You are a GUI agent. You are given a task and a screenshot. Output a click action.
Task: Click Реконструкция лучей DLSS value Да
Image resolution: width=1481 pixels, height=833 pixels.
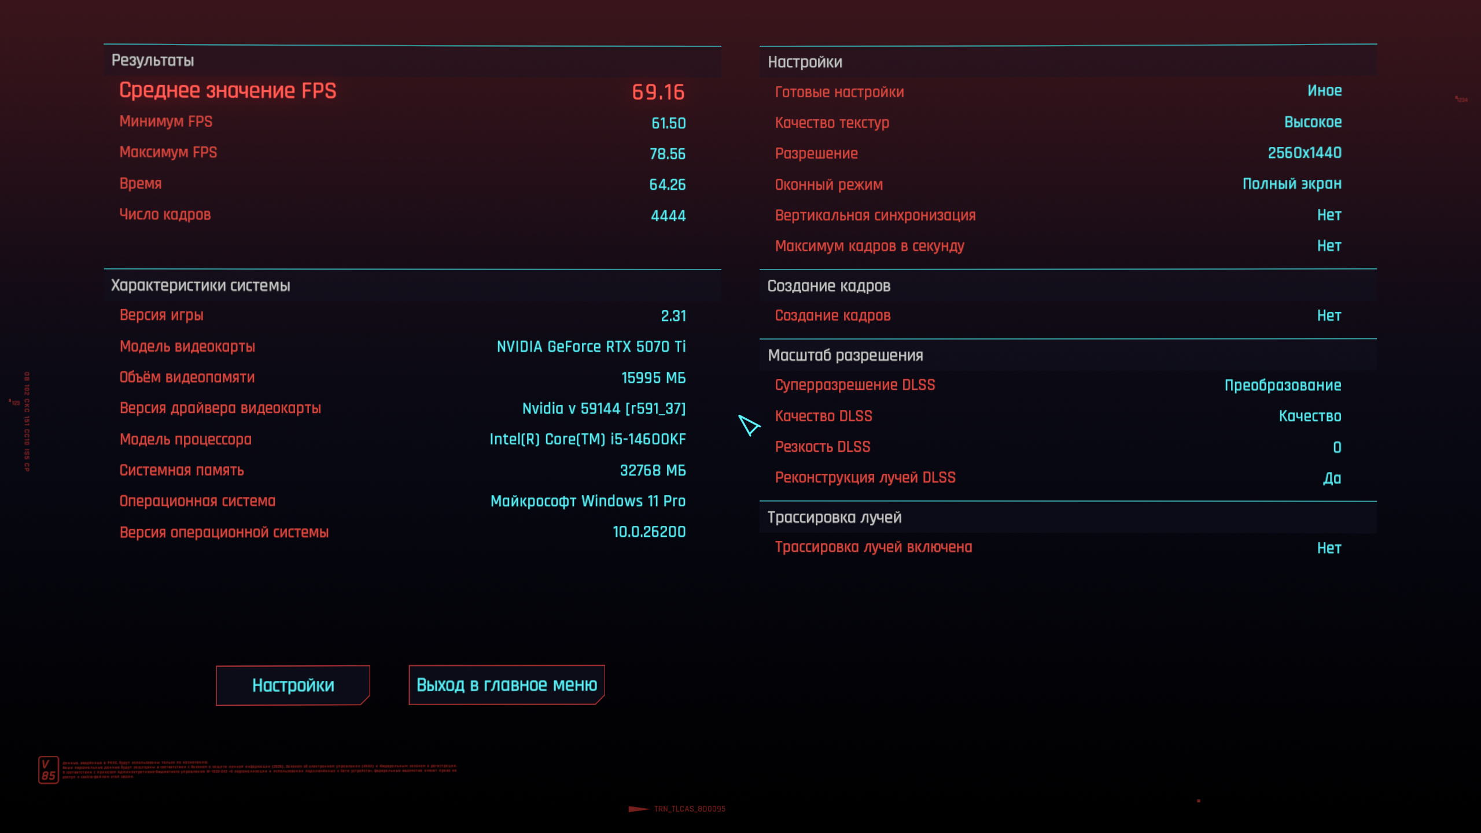(1332, 478)
